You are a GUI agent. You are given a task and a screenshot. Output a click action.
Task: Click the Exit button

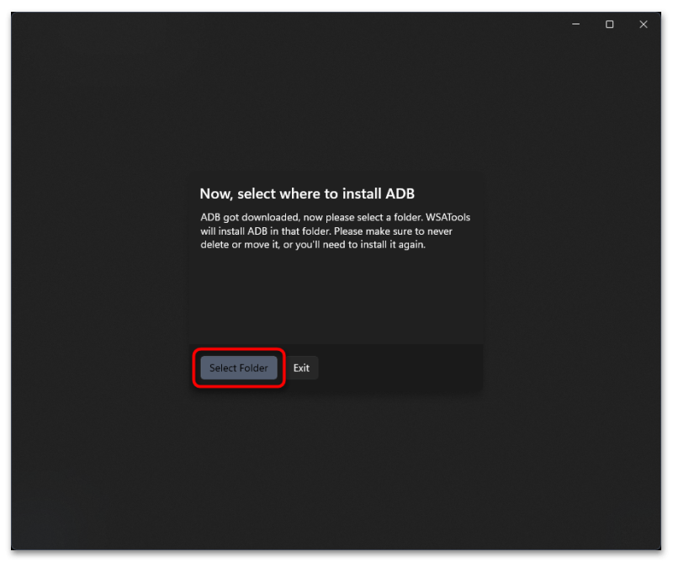(301, 368)
